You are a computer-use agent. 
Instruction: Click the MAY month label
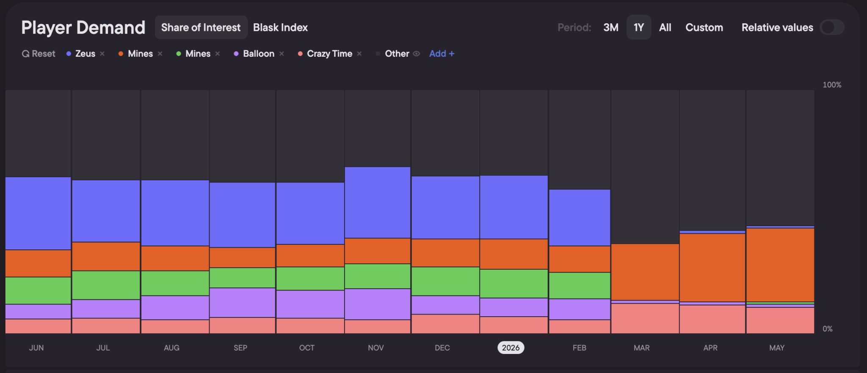777,348
